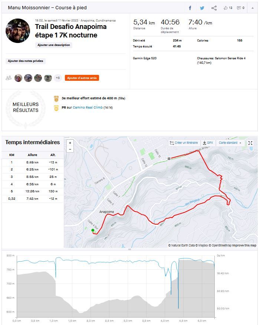Open the athlete profile photo
Image resolution: width=260 pixels, height=325 pixels.
tap(17, 31)
